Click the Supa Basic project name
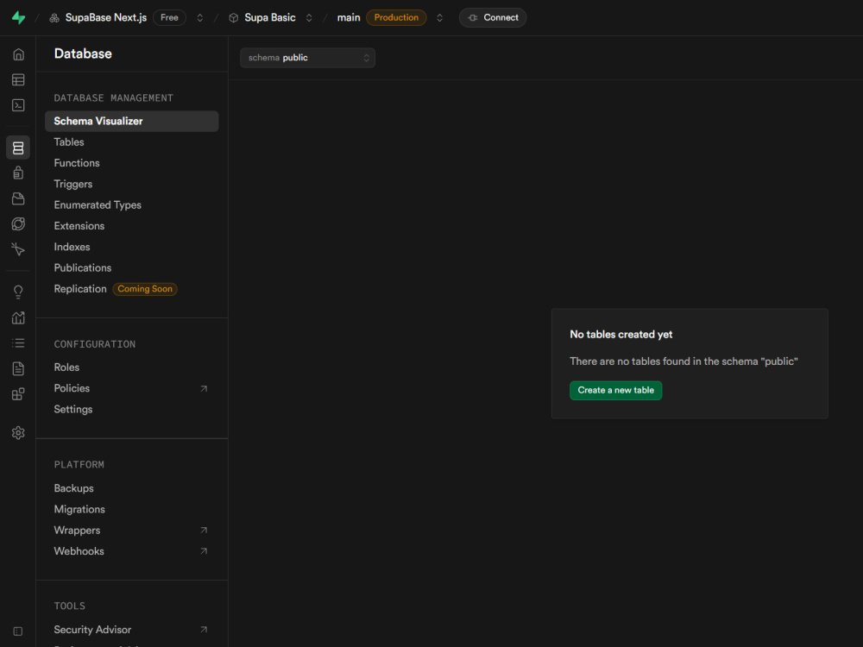Screen dimensions: 863x647 click(269, 17)
